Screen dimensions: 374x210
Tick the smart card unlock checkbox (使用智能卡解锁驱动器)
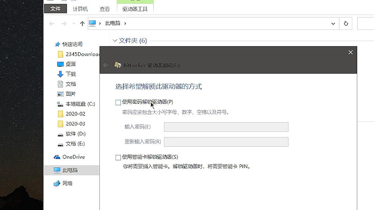pos(118,157)
